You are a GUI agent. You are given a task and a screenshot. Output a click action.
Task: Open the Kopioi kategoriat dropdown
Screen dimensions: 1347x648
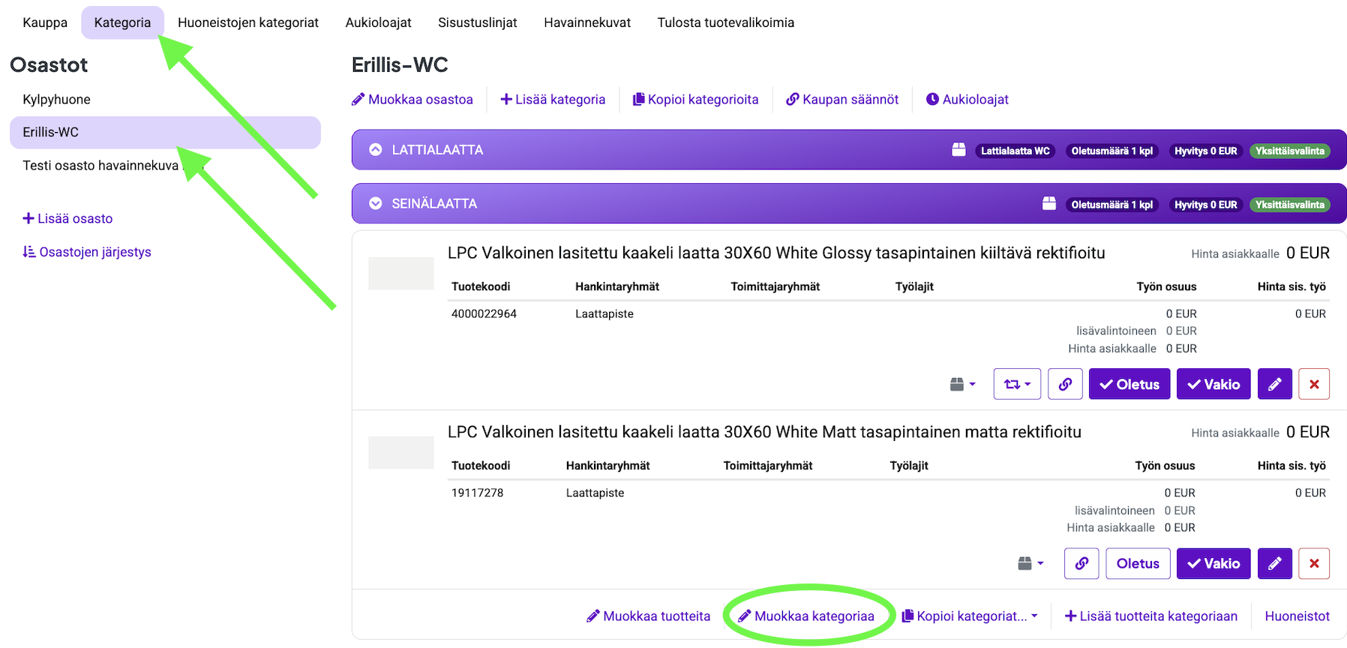tap(970, 616)
